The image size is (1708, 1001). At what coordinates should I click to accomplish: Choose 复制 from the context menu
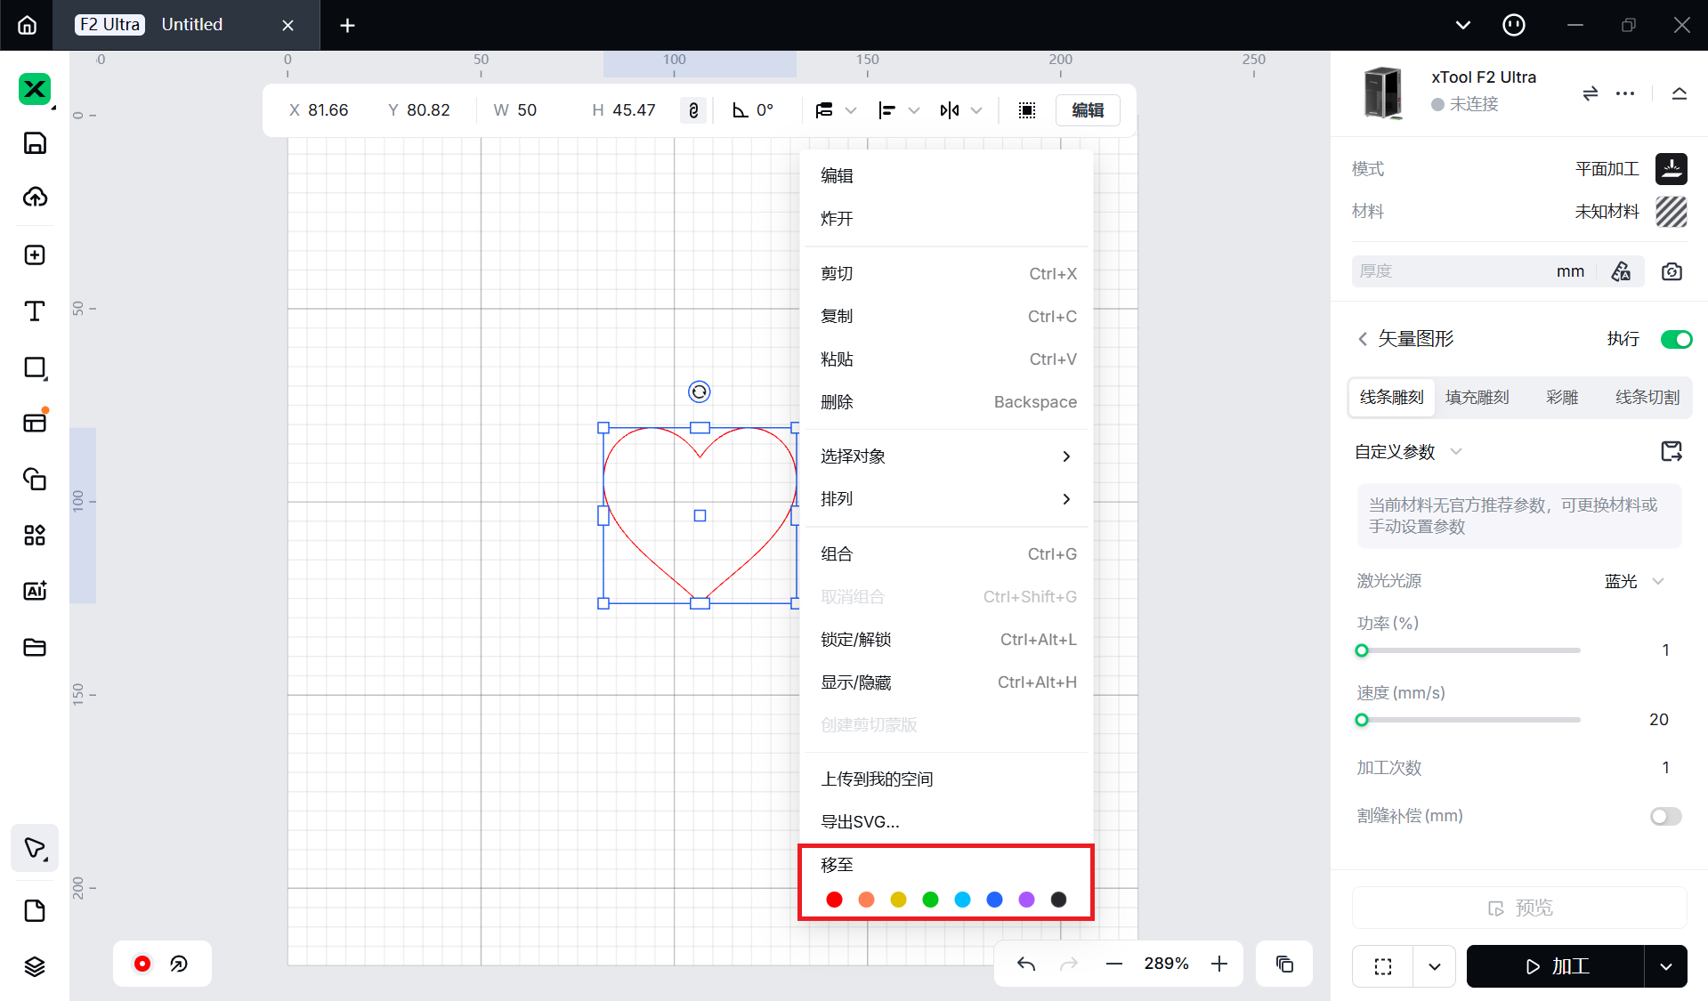(x=945, y=316)
